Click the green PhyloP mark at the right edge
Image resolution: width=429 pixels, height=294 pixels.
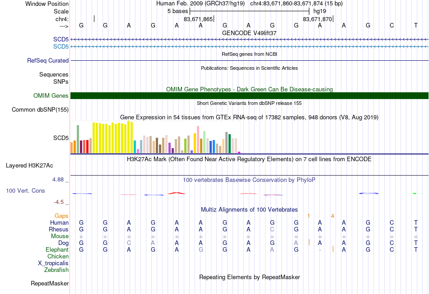tap(415, 193)
